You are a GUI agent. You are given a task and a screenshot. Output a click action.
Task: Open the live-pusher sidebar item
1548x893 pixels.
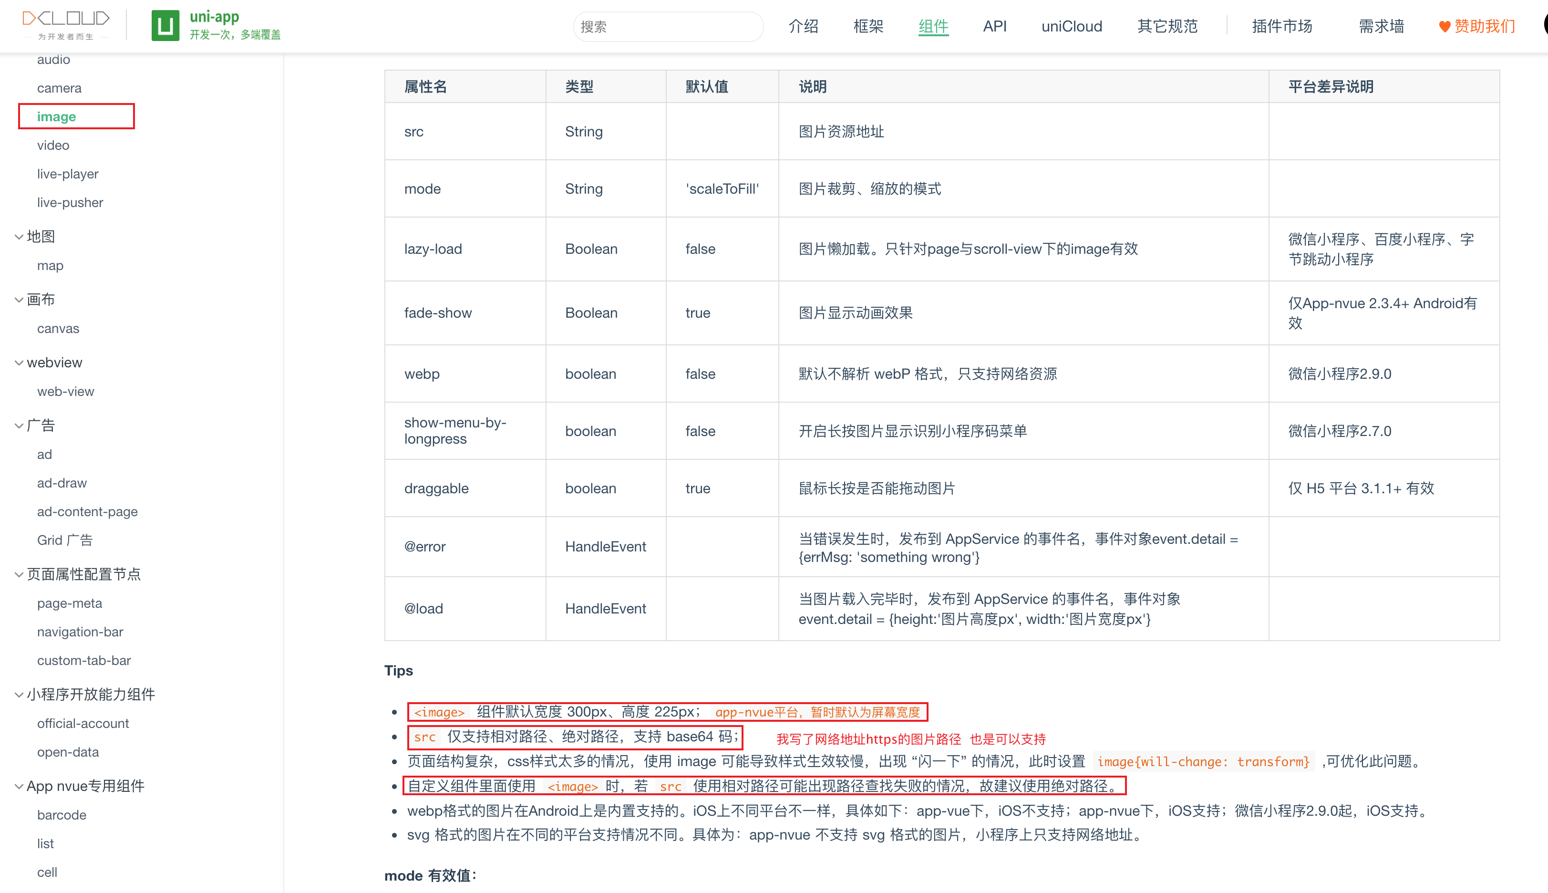click(70, 202)
